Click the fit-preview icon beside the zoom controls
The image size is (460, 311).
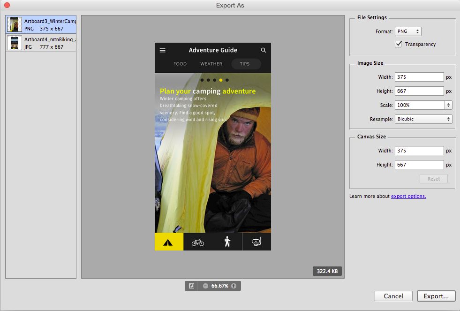pyautogui.click(x=191, y=286)
